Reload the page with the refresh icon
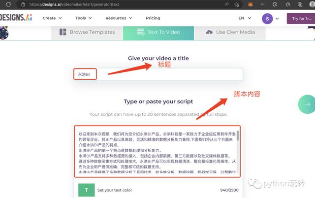Image resolution: width=315 pixels, height=198 pixels. (x=8, y=4)
